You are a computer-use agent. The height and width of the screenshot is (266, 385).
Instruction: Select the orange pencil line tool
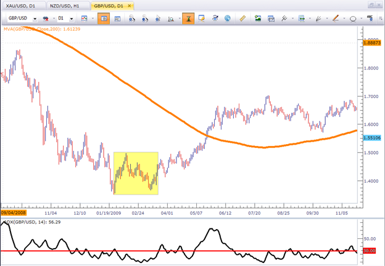336,18
